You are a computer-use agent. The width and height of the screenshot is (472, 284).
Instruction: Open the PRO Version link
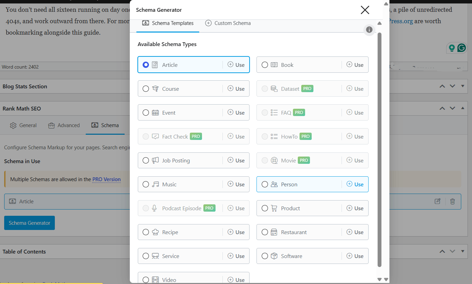tap(107, 179)
